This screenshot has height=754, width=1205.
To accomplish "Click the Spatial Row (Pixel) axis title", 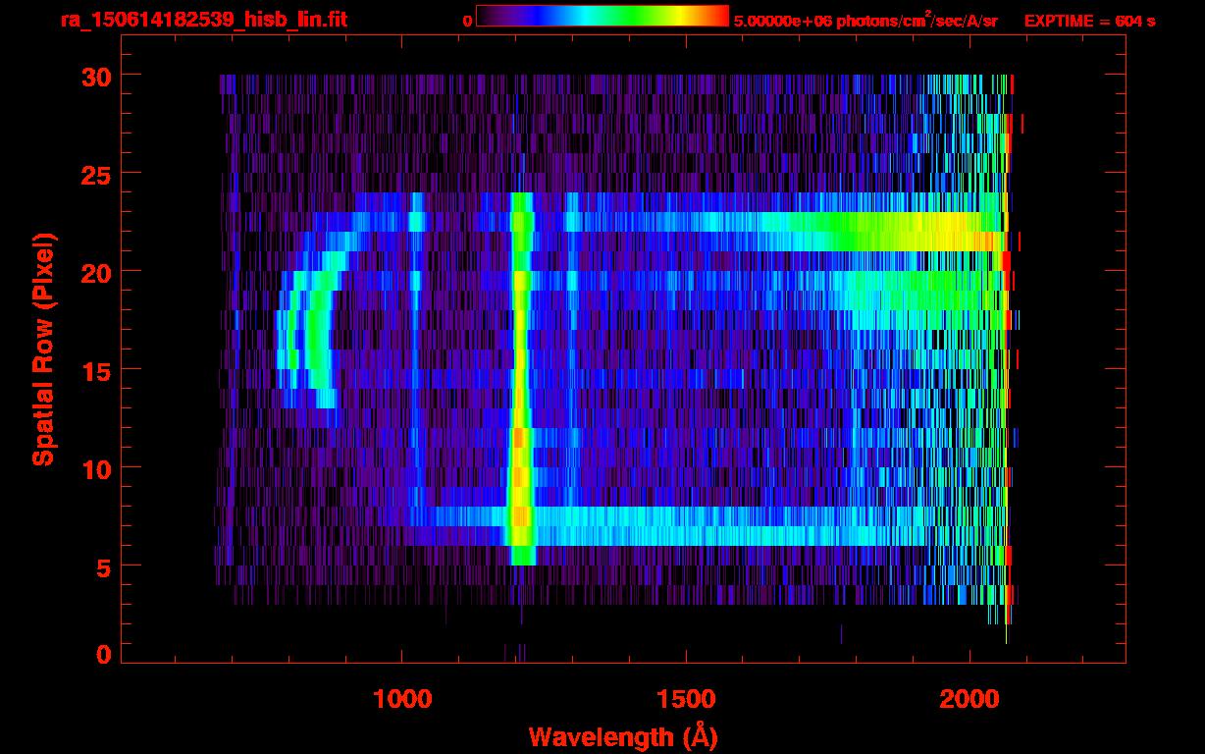I will (x=44, y=349).
